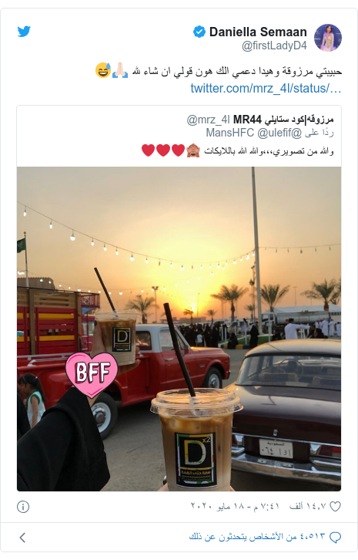Open Daniella Semaan's profile avatar
The height and width of the screenshot is (560, 358).
[x=328, y=38]
